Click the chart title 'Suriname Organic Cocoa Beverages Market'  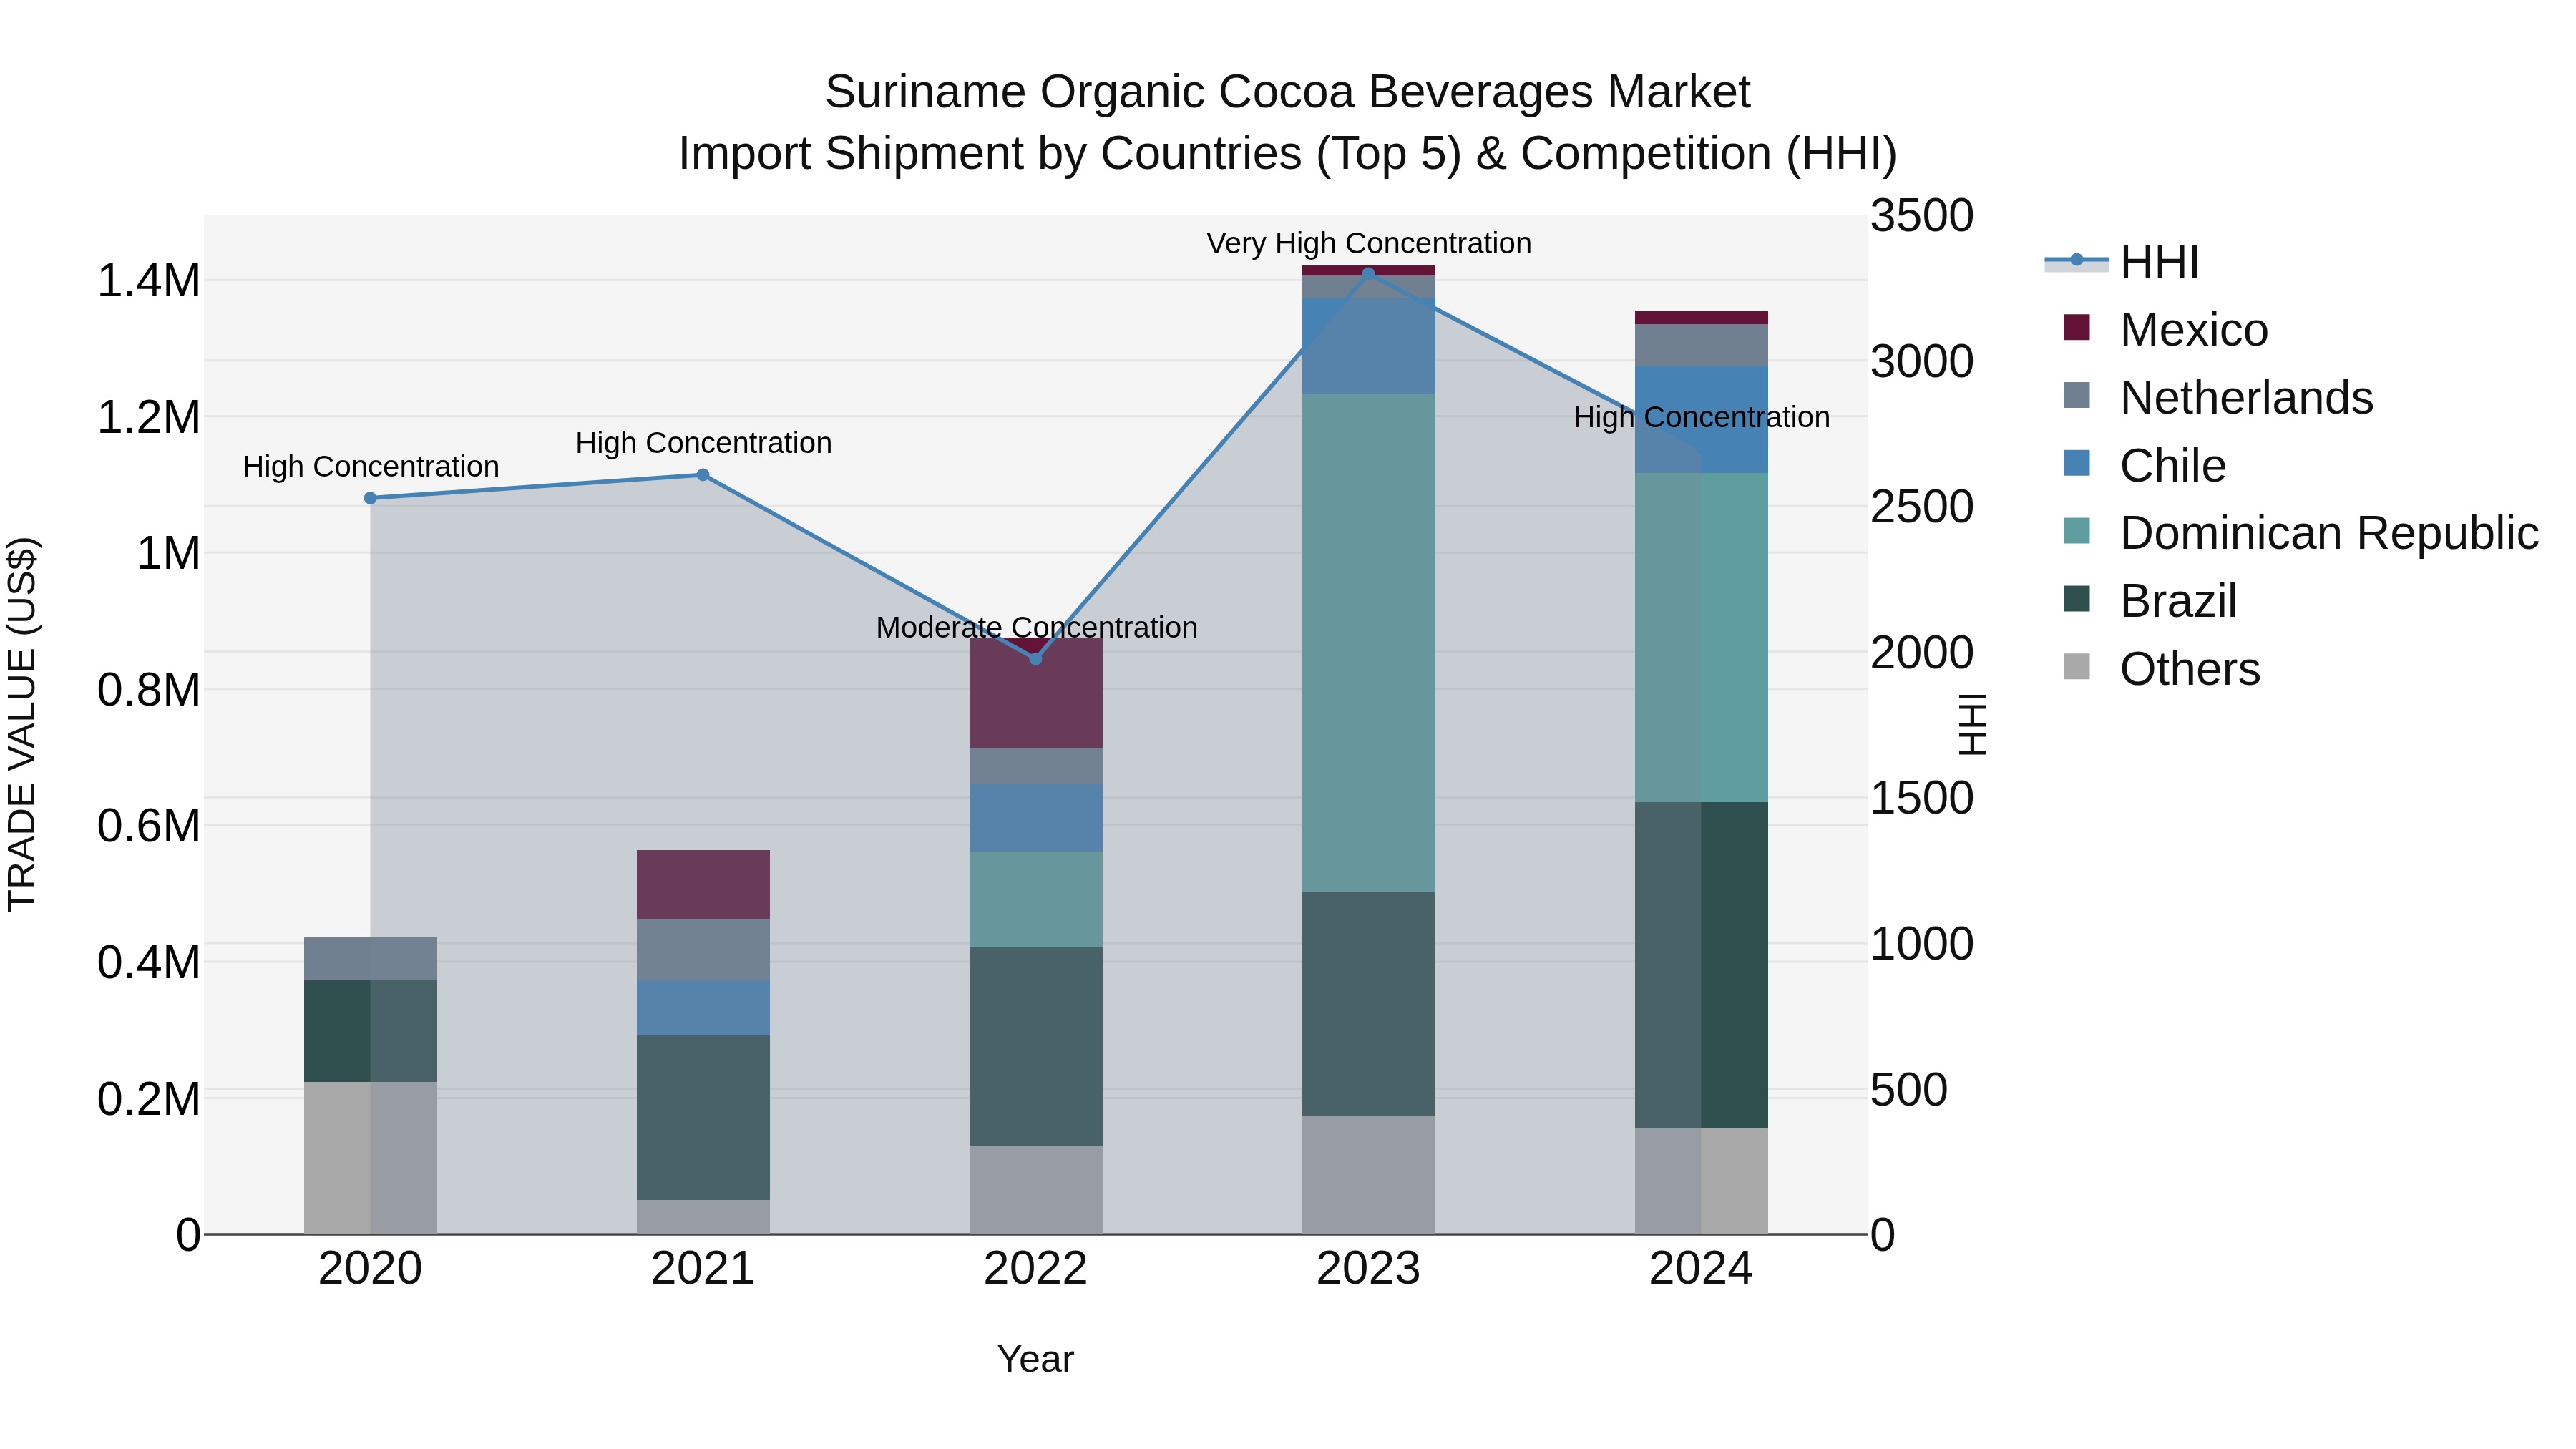(1287, 92)
